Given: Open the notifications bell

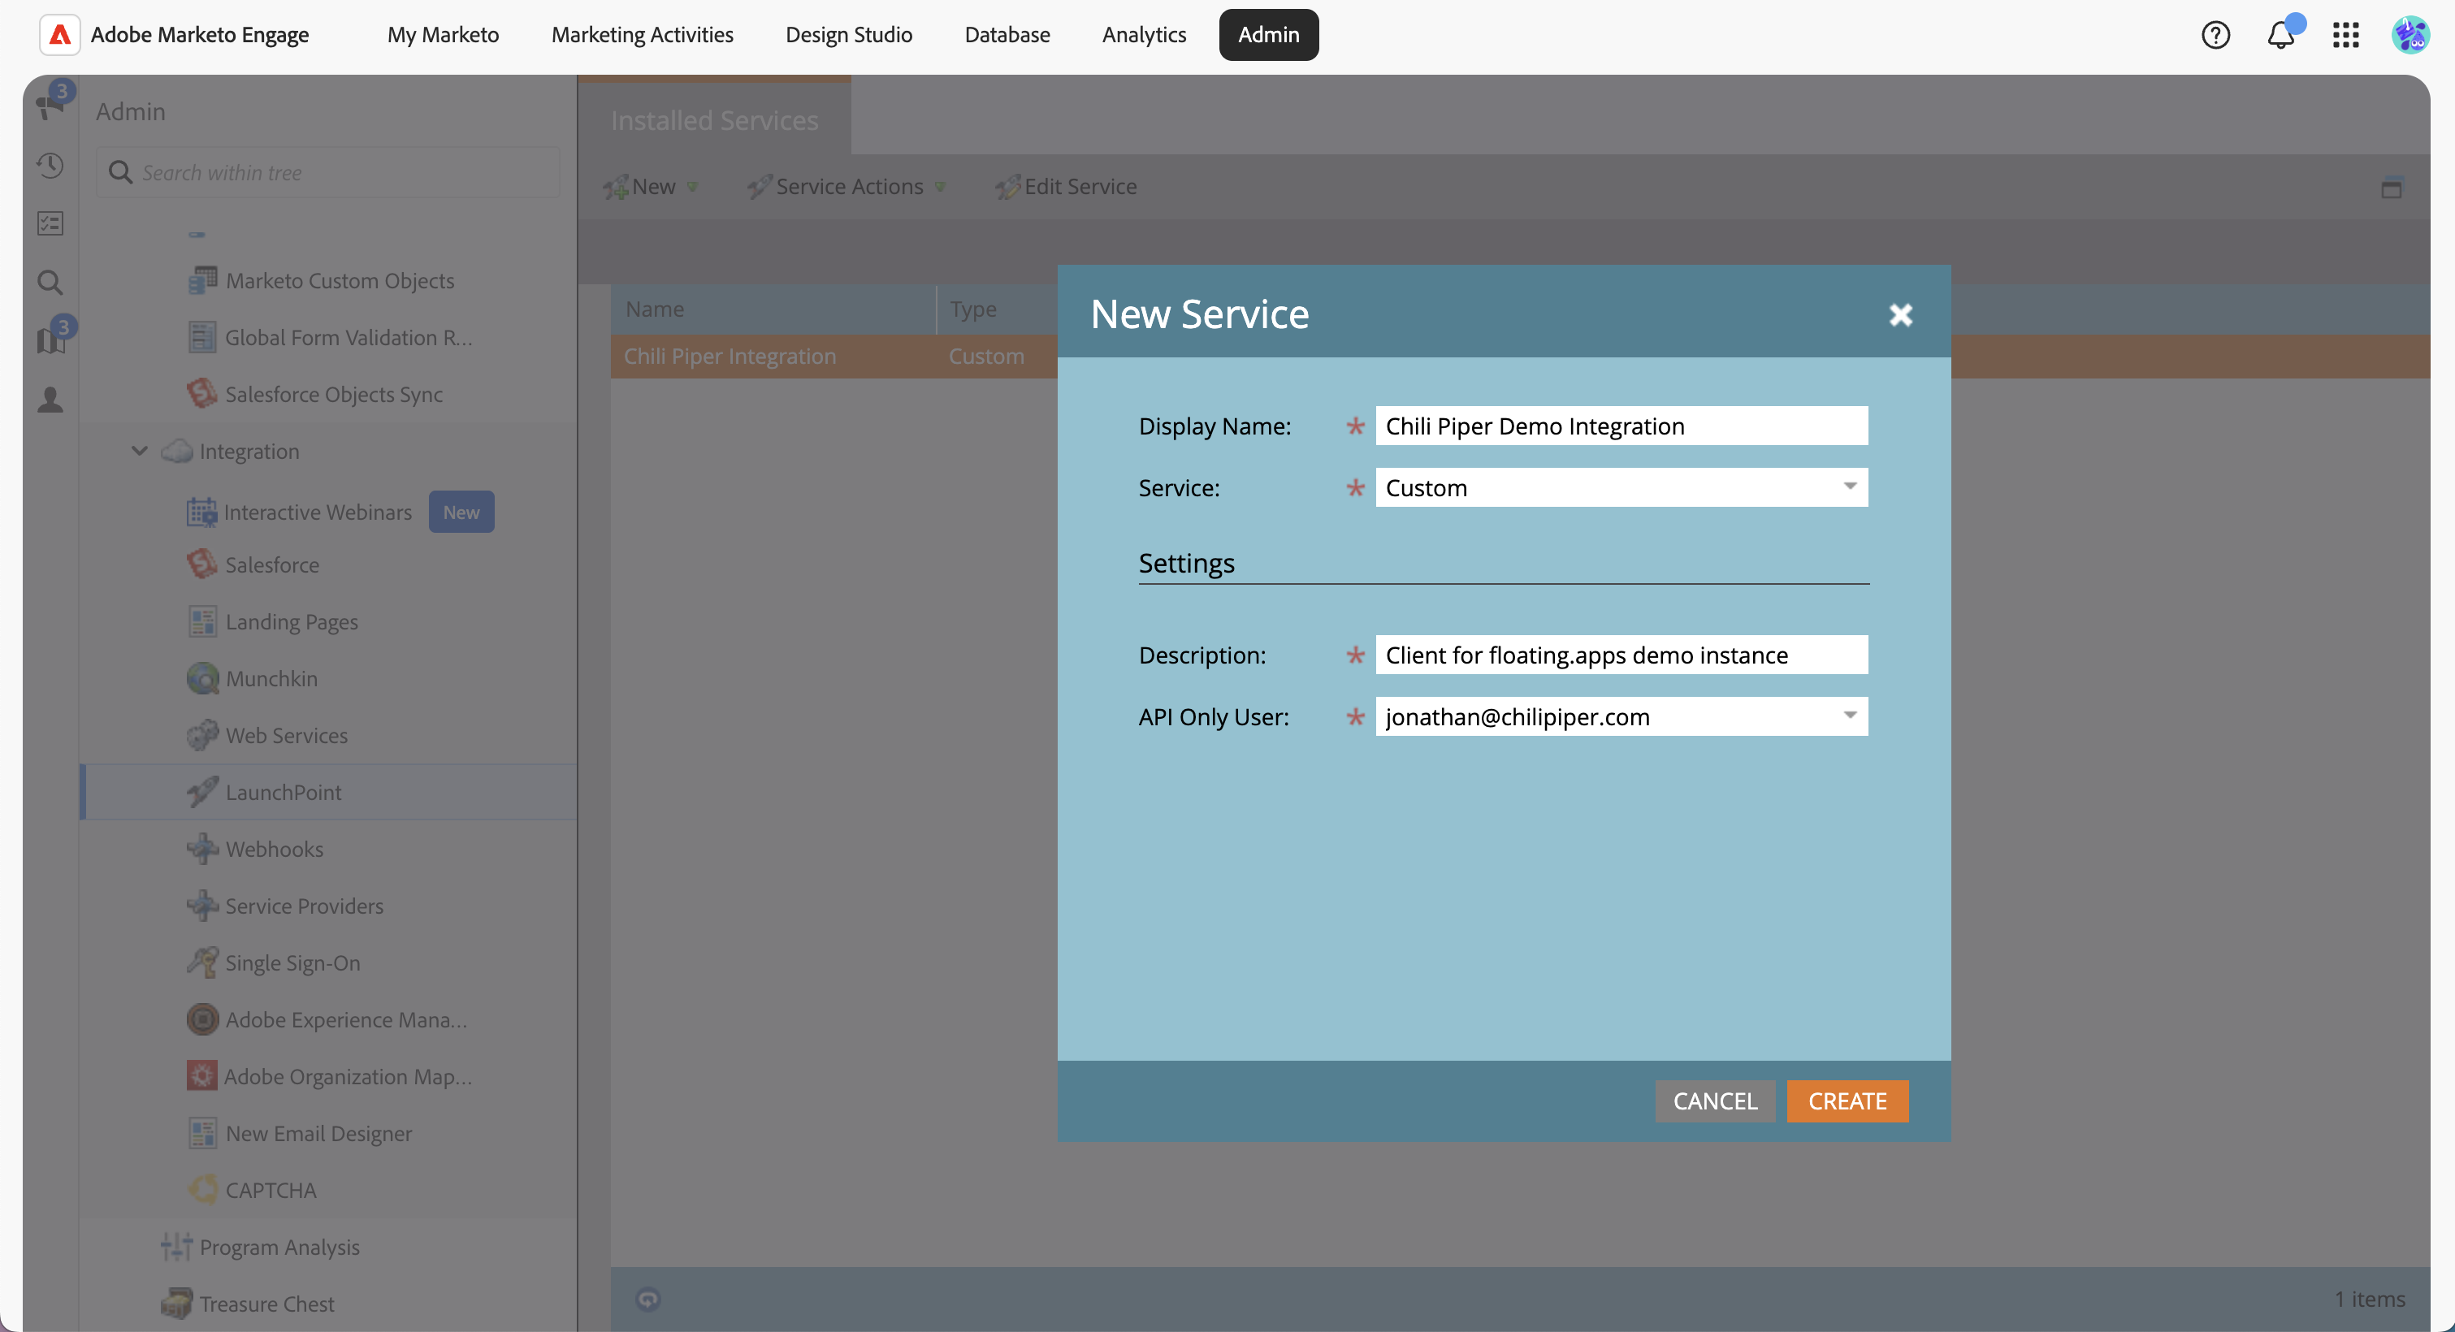Looking at the screenshot, I should click(x=2280, y=35).
